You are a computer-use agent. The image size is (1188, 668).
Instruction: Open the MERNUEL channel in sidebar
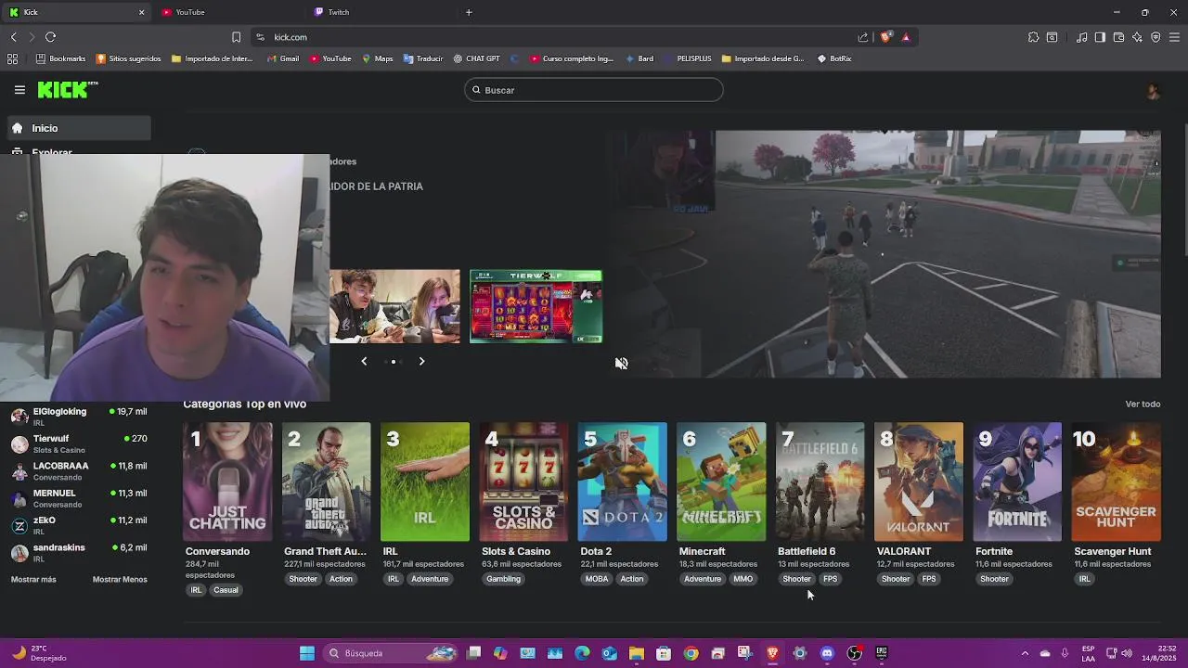79,498
